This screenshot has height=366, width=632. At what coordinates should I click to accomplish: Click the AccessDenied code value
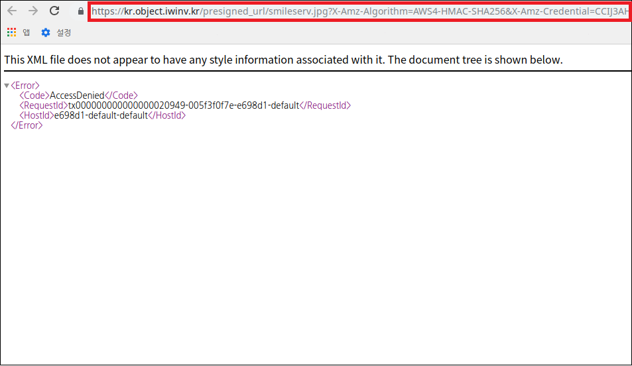[x=77, y=95]
